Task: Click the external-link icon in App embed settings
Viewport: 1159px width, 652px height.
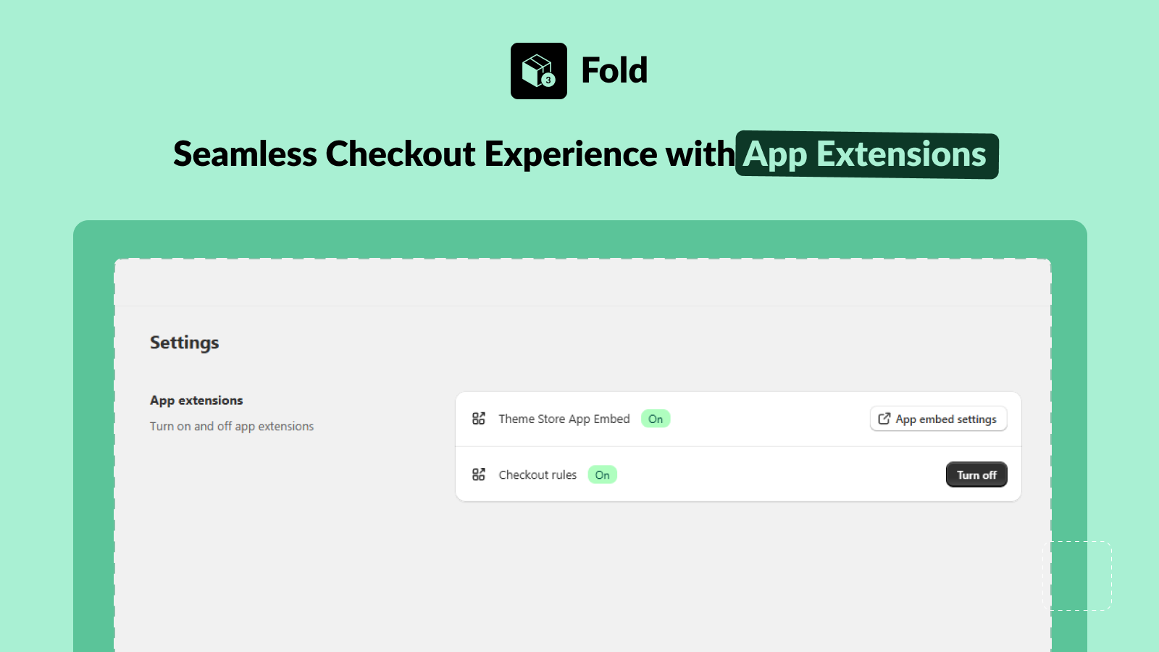Action: 884,419
